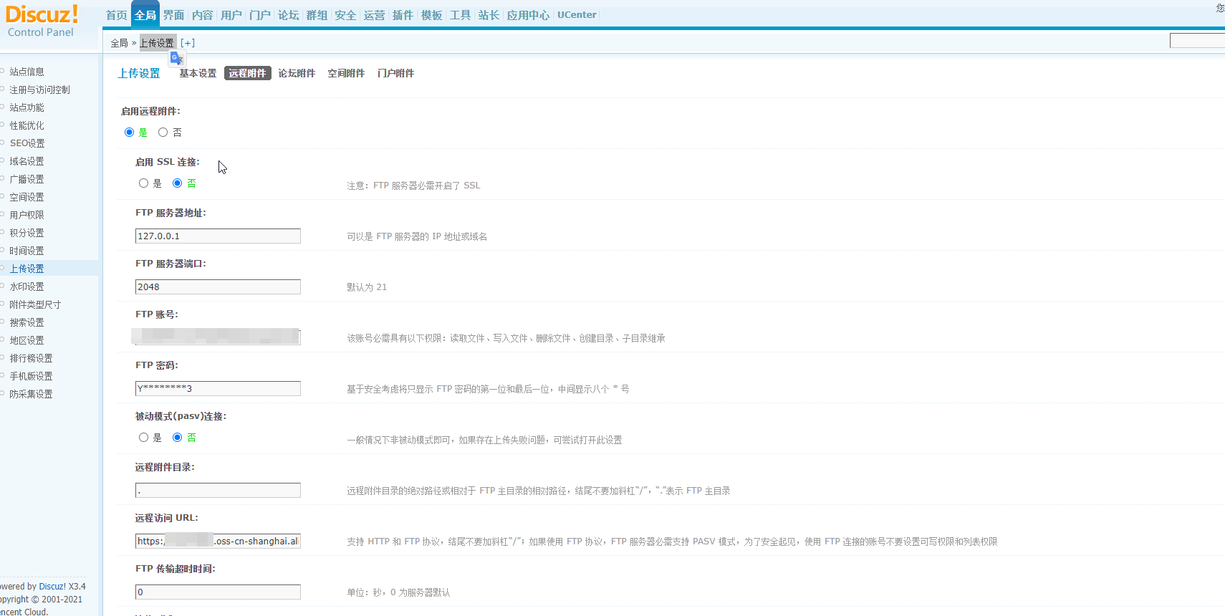The width and height of the screenshot is (1225, 616).
Task: Switch to the 基本设置 tab
Action: point(198,73)
